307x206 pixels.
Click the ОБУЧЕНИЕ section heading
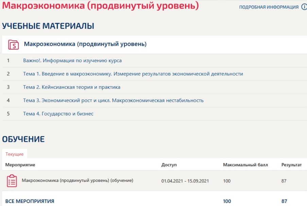(23, 139)
